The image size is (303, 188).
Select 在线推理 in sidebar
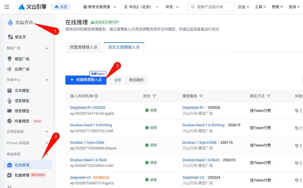[28, 165]
